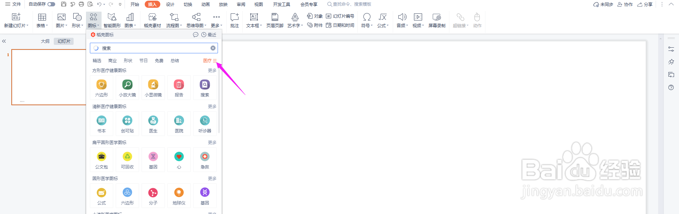Insert the 报告 report icon
Image resolution: width=679 pixels, height=214 pixels.
(x=179, y=88)
